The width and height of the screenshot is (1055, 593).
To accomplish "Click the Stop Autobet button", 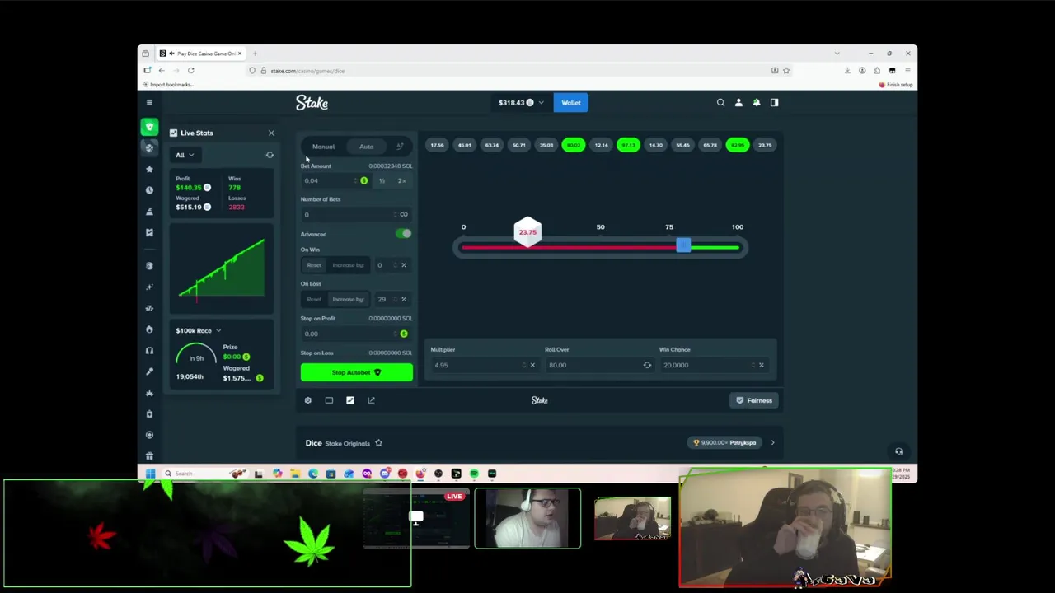I will [x=357, y=372].
